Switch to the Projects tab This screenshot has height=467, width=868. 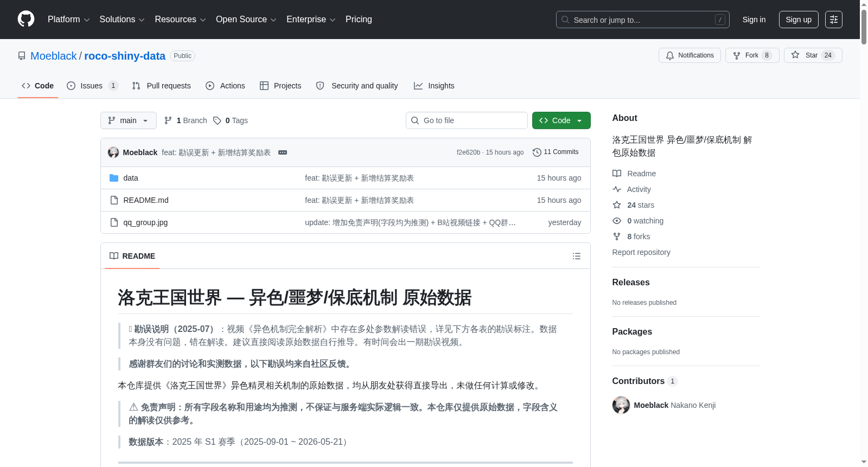click(280, 86)
